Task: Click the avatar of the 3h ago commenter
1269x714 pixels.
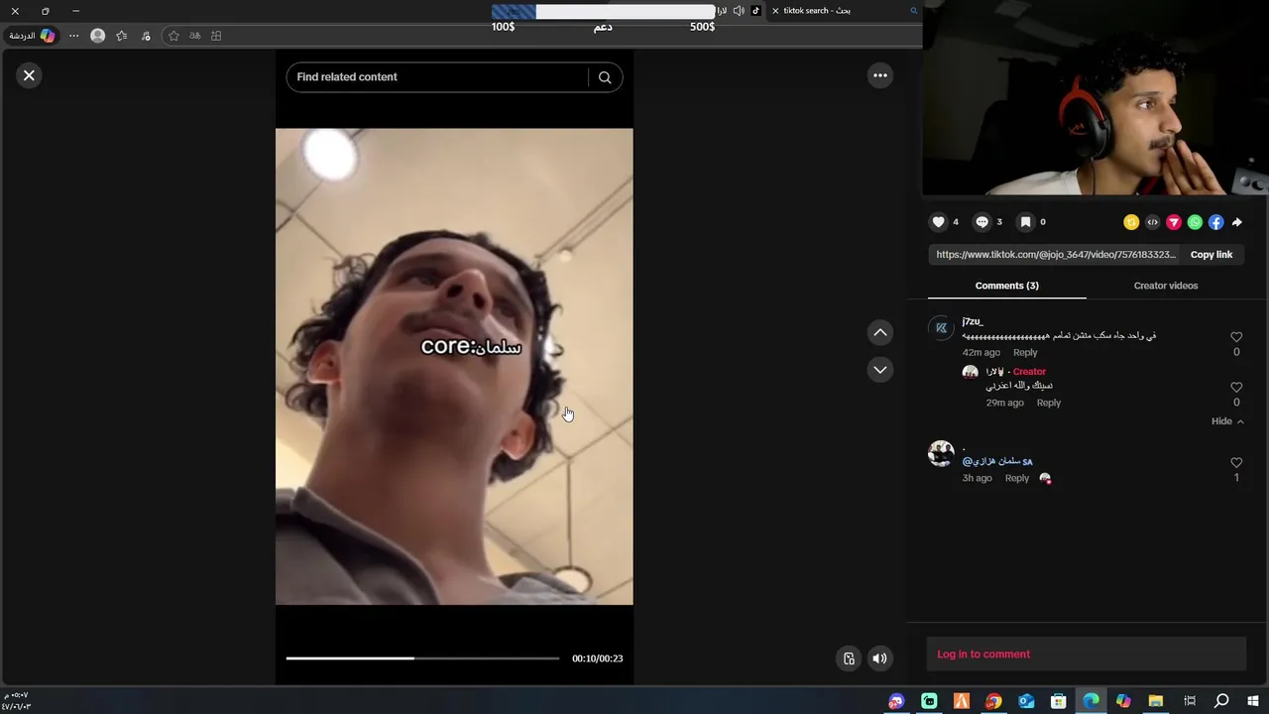Action: pos(941,453)
